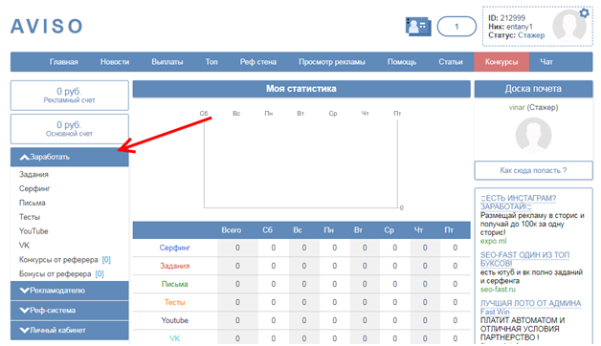Click VK row label in statistics table
This screenshot has width=601, height=346.
(x=175, y=338)
